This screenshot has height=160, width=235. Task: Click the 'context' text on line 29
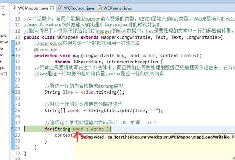click(x=64, y=135)
